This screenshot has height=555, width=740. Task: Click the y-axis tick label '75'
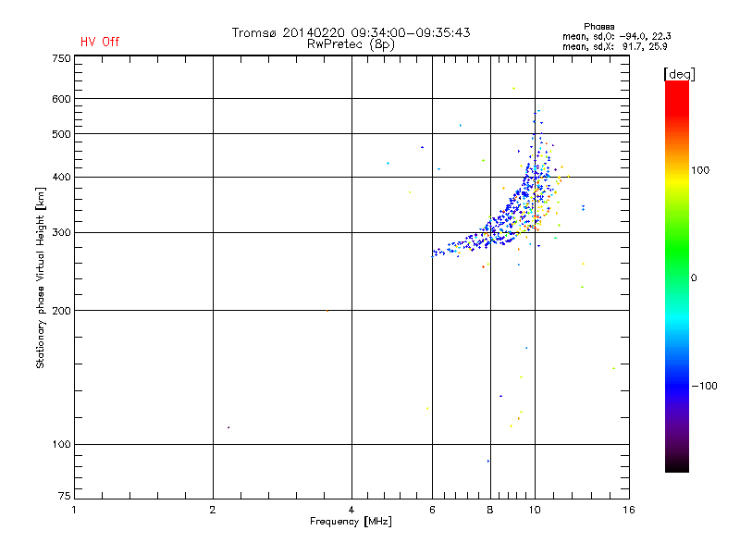tap(64, 496)
